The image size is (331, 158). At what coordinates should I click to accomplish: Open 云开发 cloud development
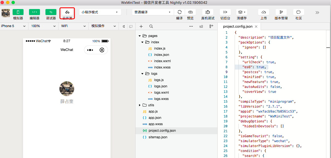(67, 12)
